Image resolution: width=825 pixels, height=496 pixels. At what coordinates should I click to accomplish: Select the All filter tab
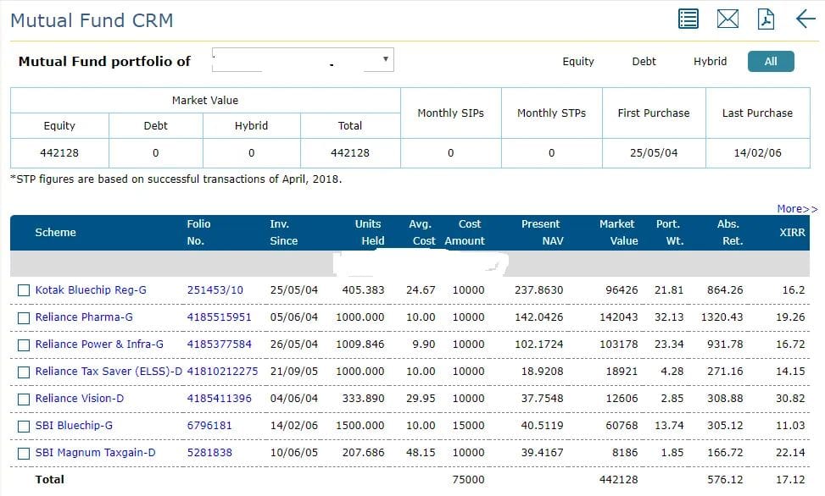(771, 62)
